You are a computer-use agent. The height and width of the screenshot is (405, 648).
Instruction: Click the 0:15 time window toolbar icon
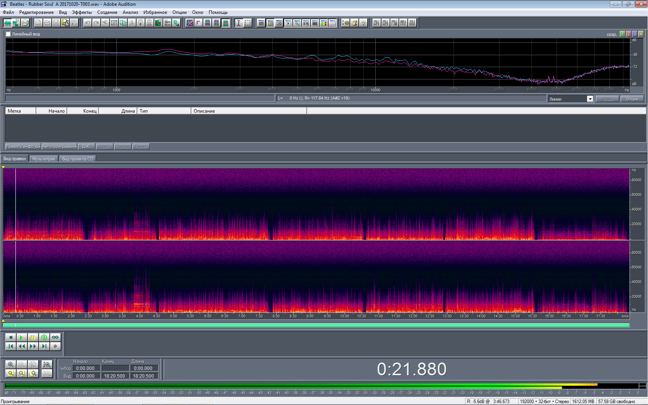[x=306, y=23]
